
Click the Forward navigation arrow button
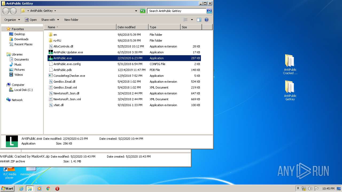coord(13,11)
